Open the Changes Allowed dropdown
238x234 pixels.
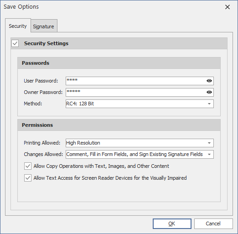pyautogui.click(x=140, y=154)
